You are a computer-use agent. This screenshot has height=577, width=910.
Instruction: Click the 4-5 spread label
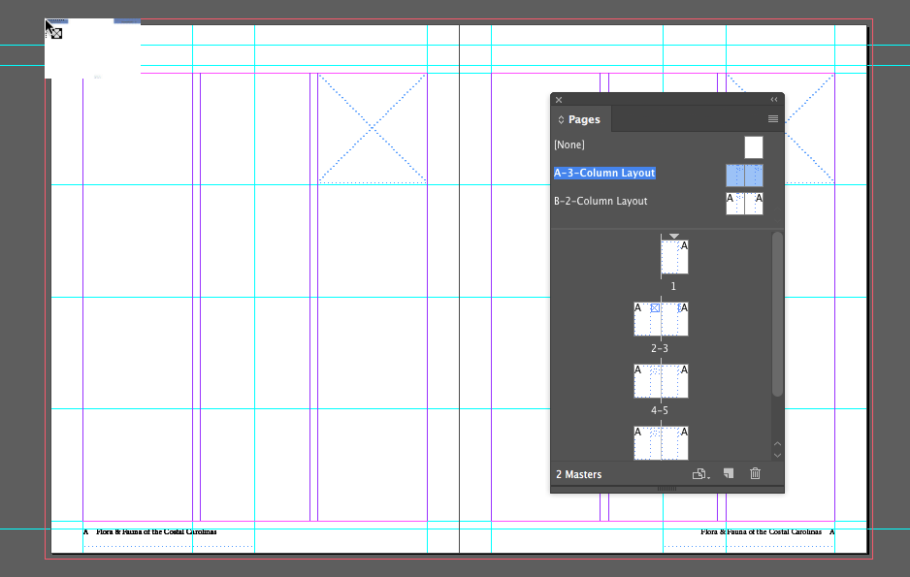click(x=660, y=410)
